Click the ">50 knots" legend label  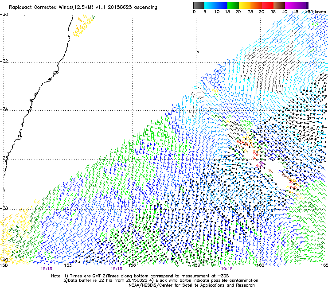tap(316, 12)
